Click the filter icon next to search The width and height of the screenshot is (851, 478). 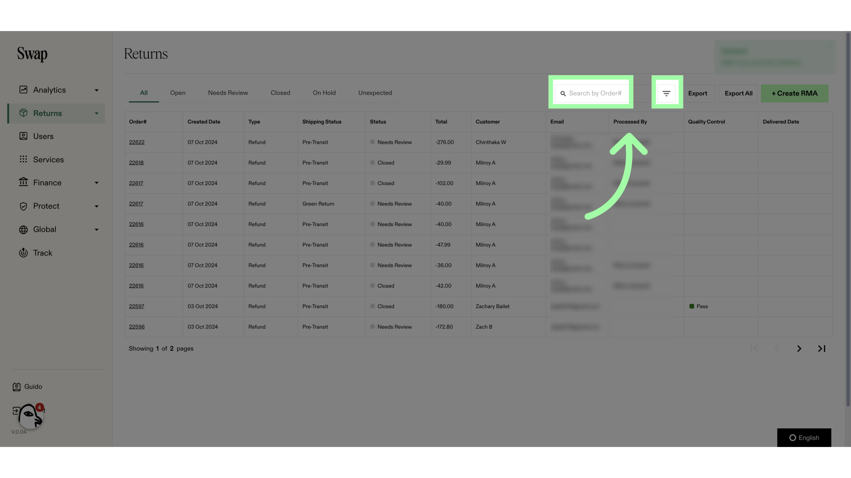[x=666, y=93]
